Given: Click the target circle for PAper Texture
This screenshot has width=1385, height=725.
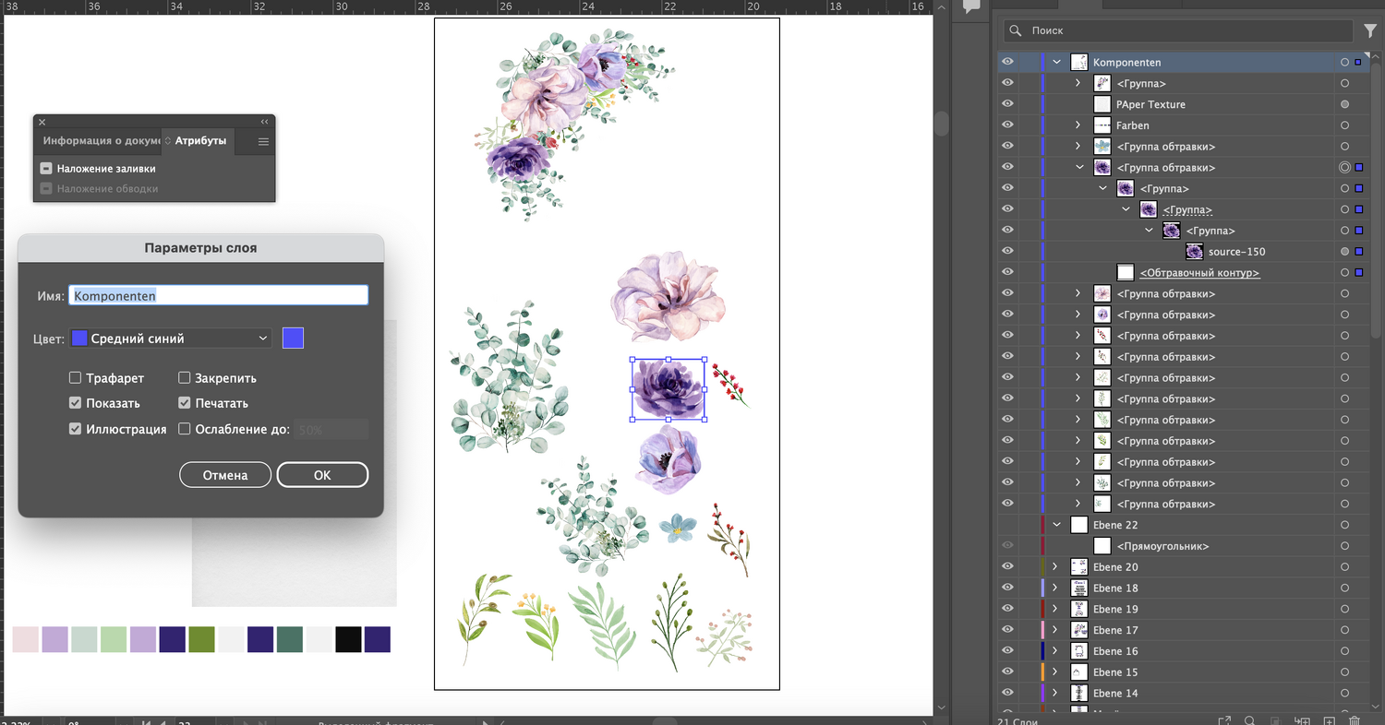Looking at the screenshot, I should [x=1344, y=104].
